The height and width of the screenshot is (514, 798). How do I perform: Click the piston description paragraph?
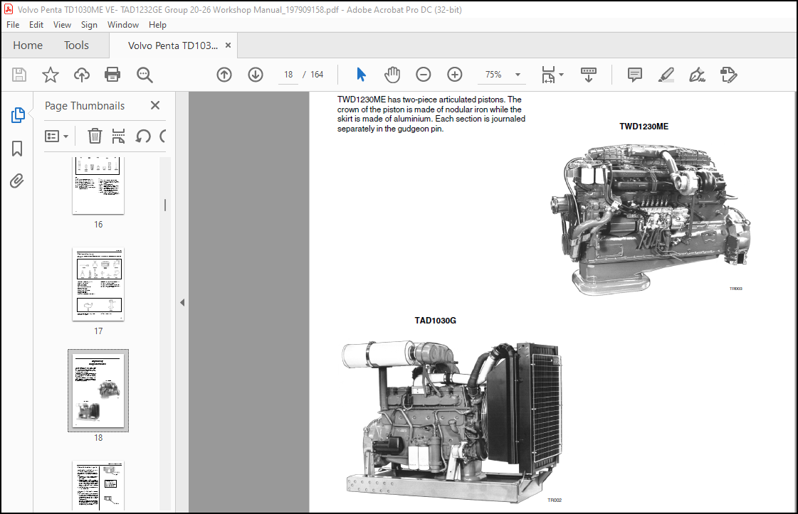(431, 114)
